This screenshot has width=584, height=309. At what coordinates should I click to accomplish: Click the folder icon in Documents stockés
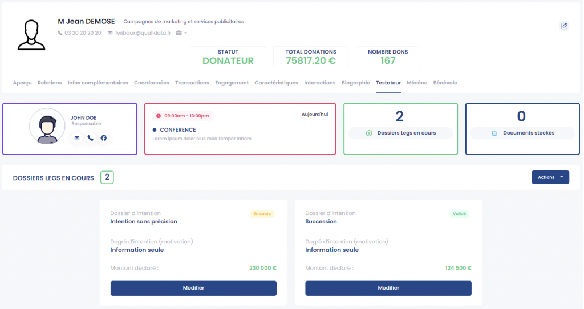(494, 133)
